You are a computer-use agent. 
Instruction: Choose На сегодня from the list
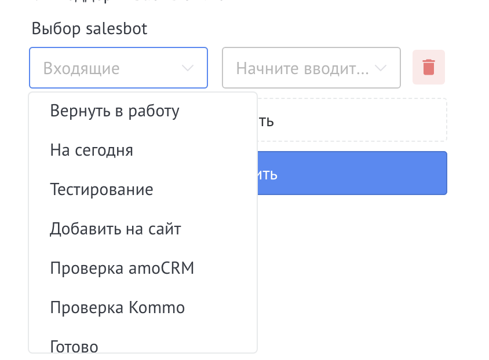(91, 150)
